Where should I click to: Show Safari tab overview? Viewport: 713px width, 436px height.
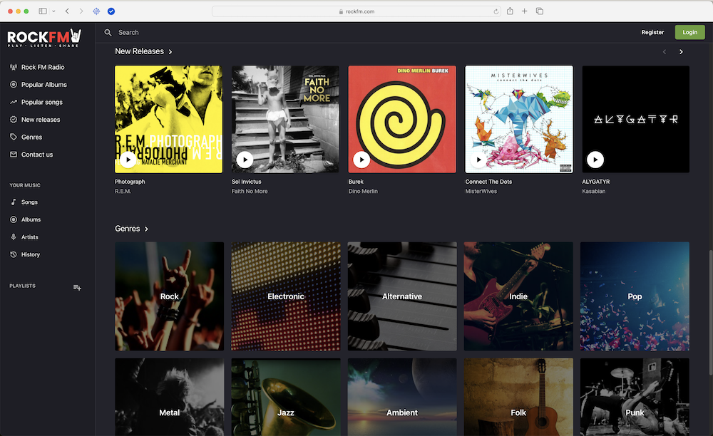tap(540, 11)
